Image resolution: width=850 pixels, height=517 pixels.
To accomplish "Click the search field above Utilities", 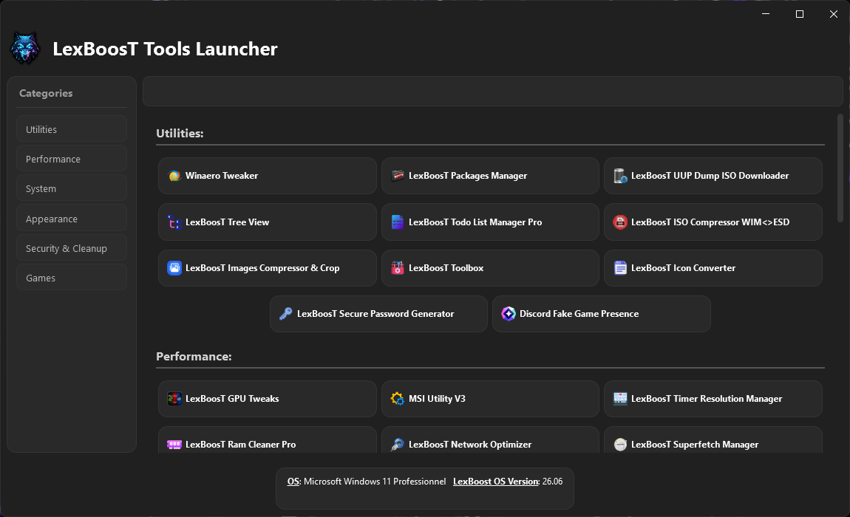I will tap(493, 91).
